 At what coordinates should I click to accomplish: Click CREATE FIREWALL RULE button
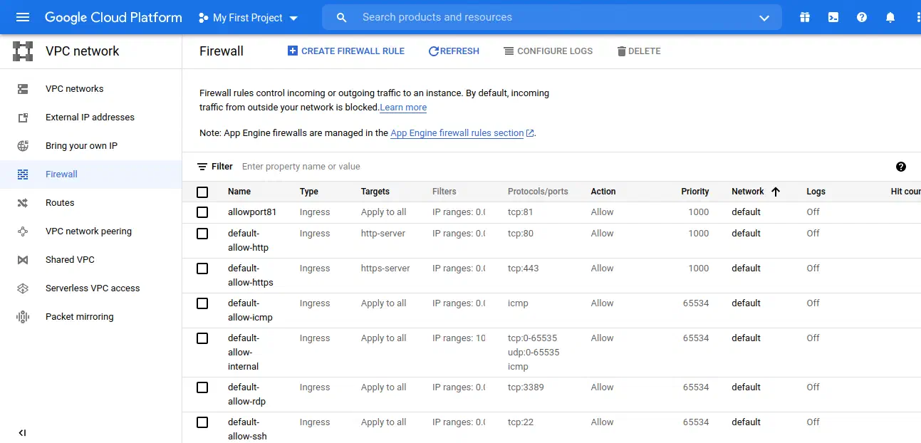click(346, 51)
